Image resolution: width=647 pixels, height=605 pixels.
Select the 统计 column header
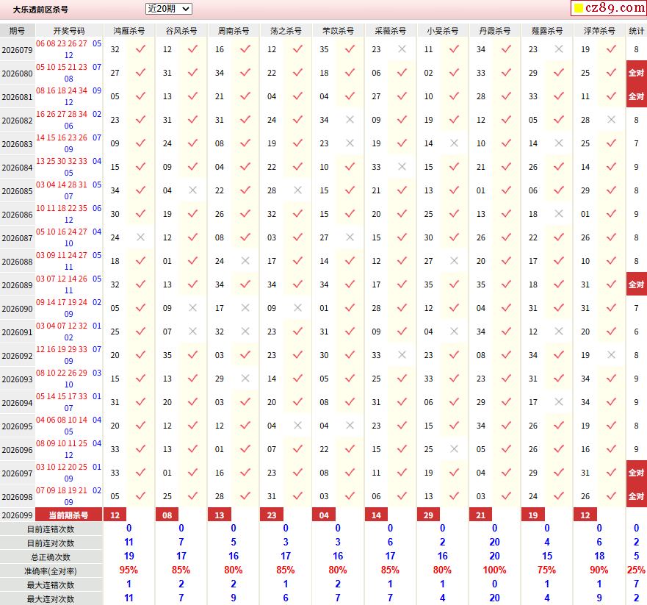coord(636,31)
